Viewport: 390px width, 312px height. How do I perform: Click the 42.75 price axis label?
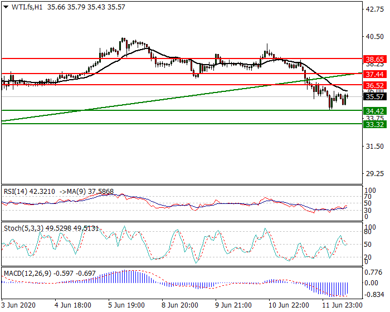click(375, 9)
